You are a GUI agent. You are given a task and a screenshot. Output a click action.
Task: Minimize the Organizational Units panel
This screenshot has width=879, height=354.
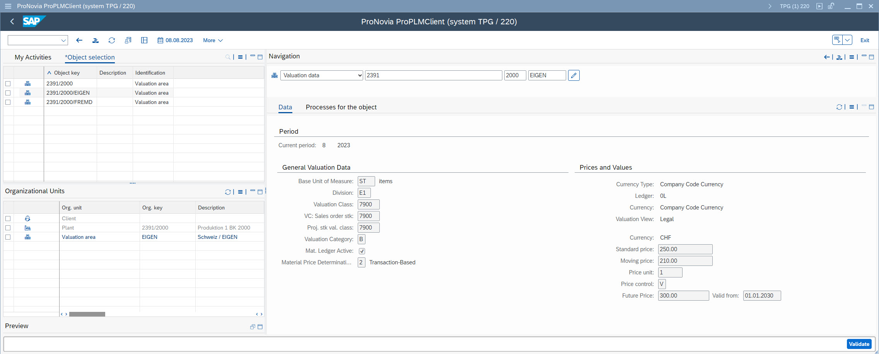(253, 191)
